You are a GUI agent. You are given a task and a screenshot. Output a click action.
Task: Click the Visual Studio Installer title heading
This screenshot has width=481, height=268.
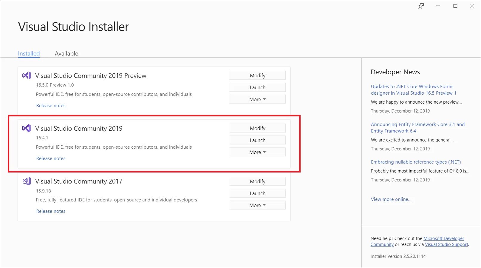tap(73, 27)
